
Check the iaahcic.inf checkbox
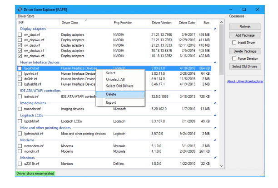pos(20,96)
